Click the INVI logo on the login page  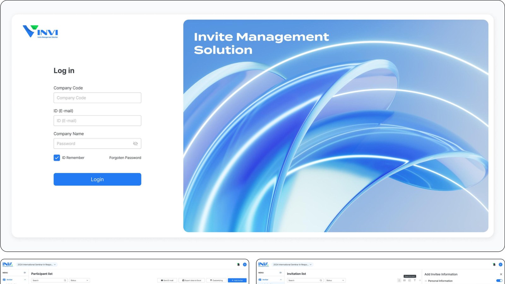40,32
